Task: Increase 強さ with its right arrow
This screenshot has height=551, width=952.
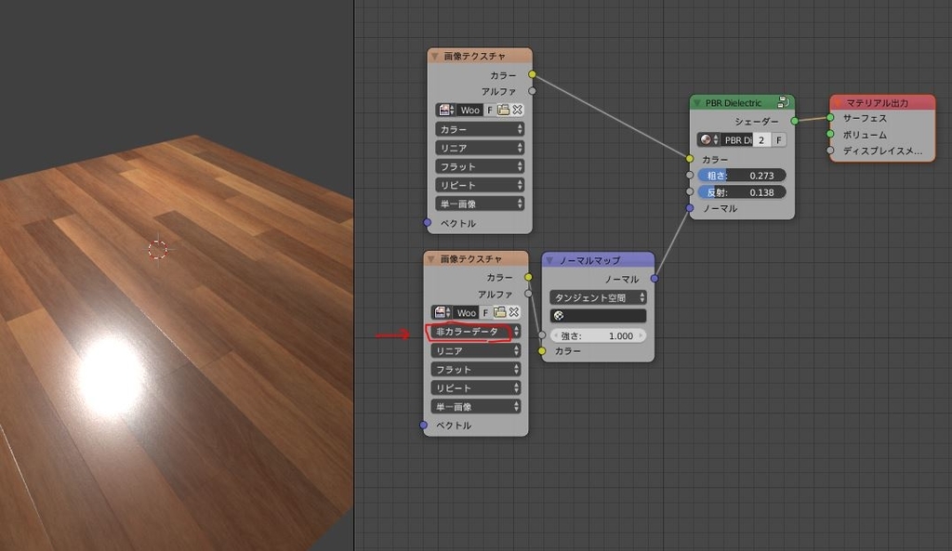Action: (641, 335)
